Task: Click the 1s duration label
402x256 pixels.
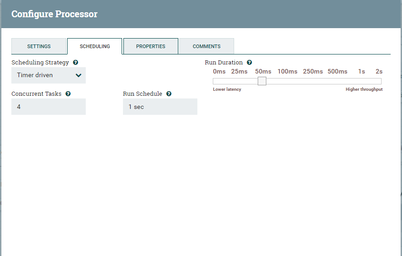Action: click(362, 71)
